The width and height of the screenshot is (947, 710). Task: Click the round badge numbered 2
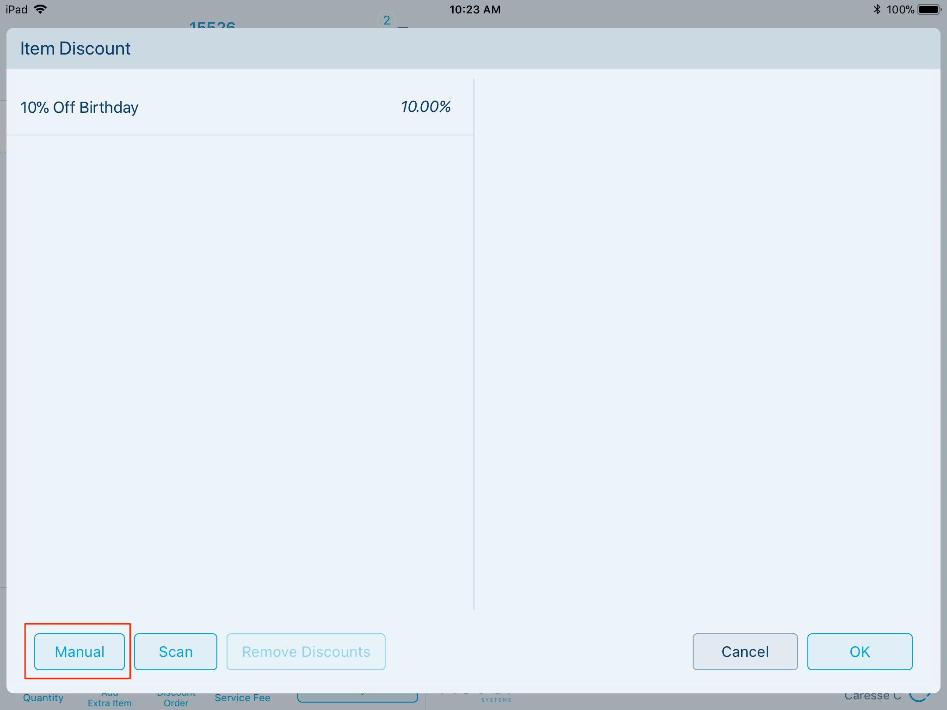pos(387,20)
